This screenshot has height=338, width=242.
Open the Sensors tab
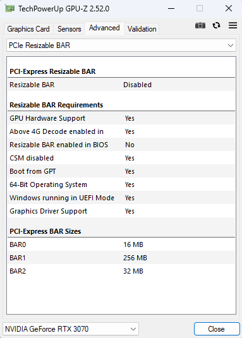point(69,29)
